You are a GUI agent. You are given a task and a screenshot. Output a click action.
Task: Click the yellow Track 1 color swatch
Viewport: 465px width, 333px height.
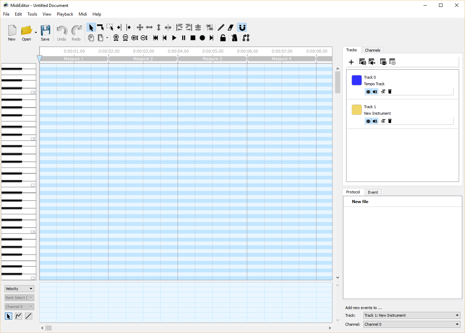click(x=357, y=109)
